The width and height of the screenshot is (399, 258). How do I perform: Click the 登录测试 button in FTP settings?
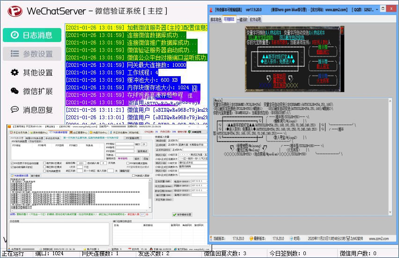point(142,151)
